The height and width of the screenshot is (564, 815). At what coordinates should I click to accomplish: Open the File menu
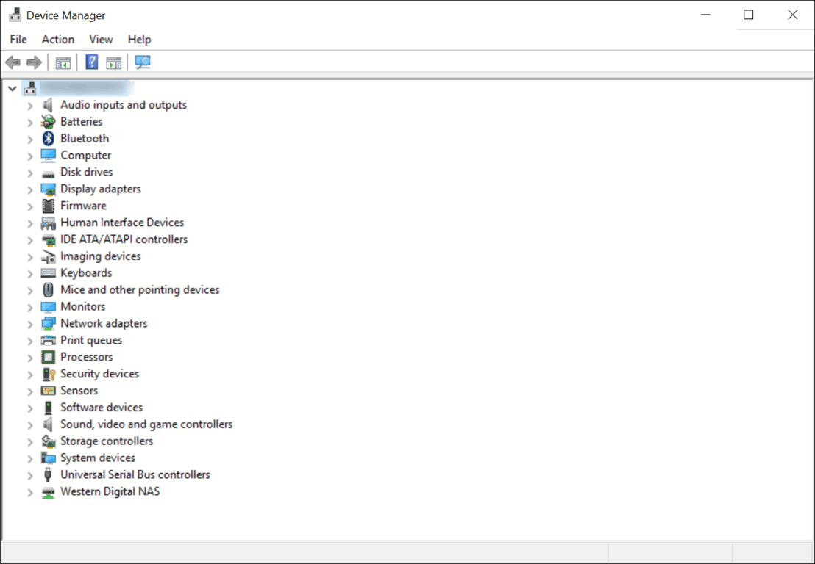point(18,40)
